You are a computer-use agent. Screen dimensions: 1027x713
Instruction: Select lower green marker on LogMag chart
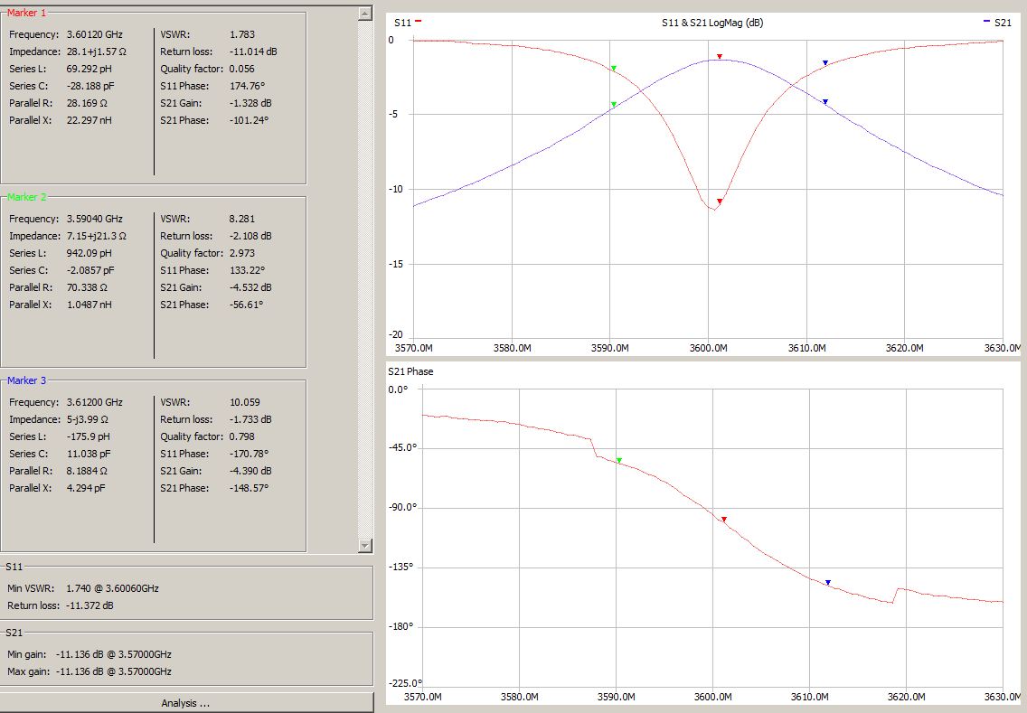pos(614,105)
